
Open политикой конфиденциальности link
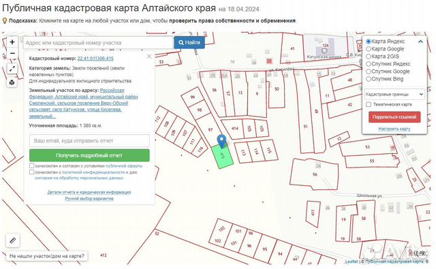(x=93, y=172)
